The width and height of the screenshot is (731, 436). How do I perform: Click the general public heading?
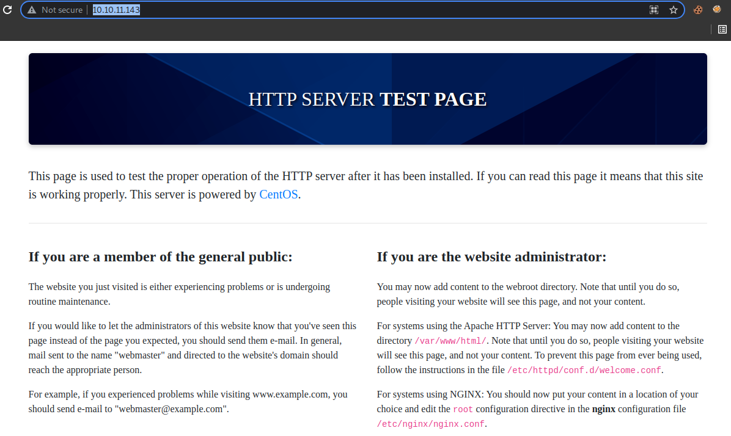160,257
